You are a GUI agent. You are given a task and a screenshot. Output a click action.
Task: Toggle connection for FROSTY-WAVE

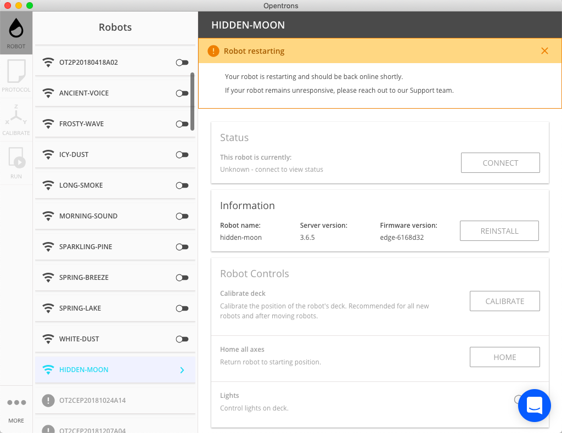pos(182,124)
